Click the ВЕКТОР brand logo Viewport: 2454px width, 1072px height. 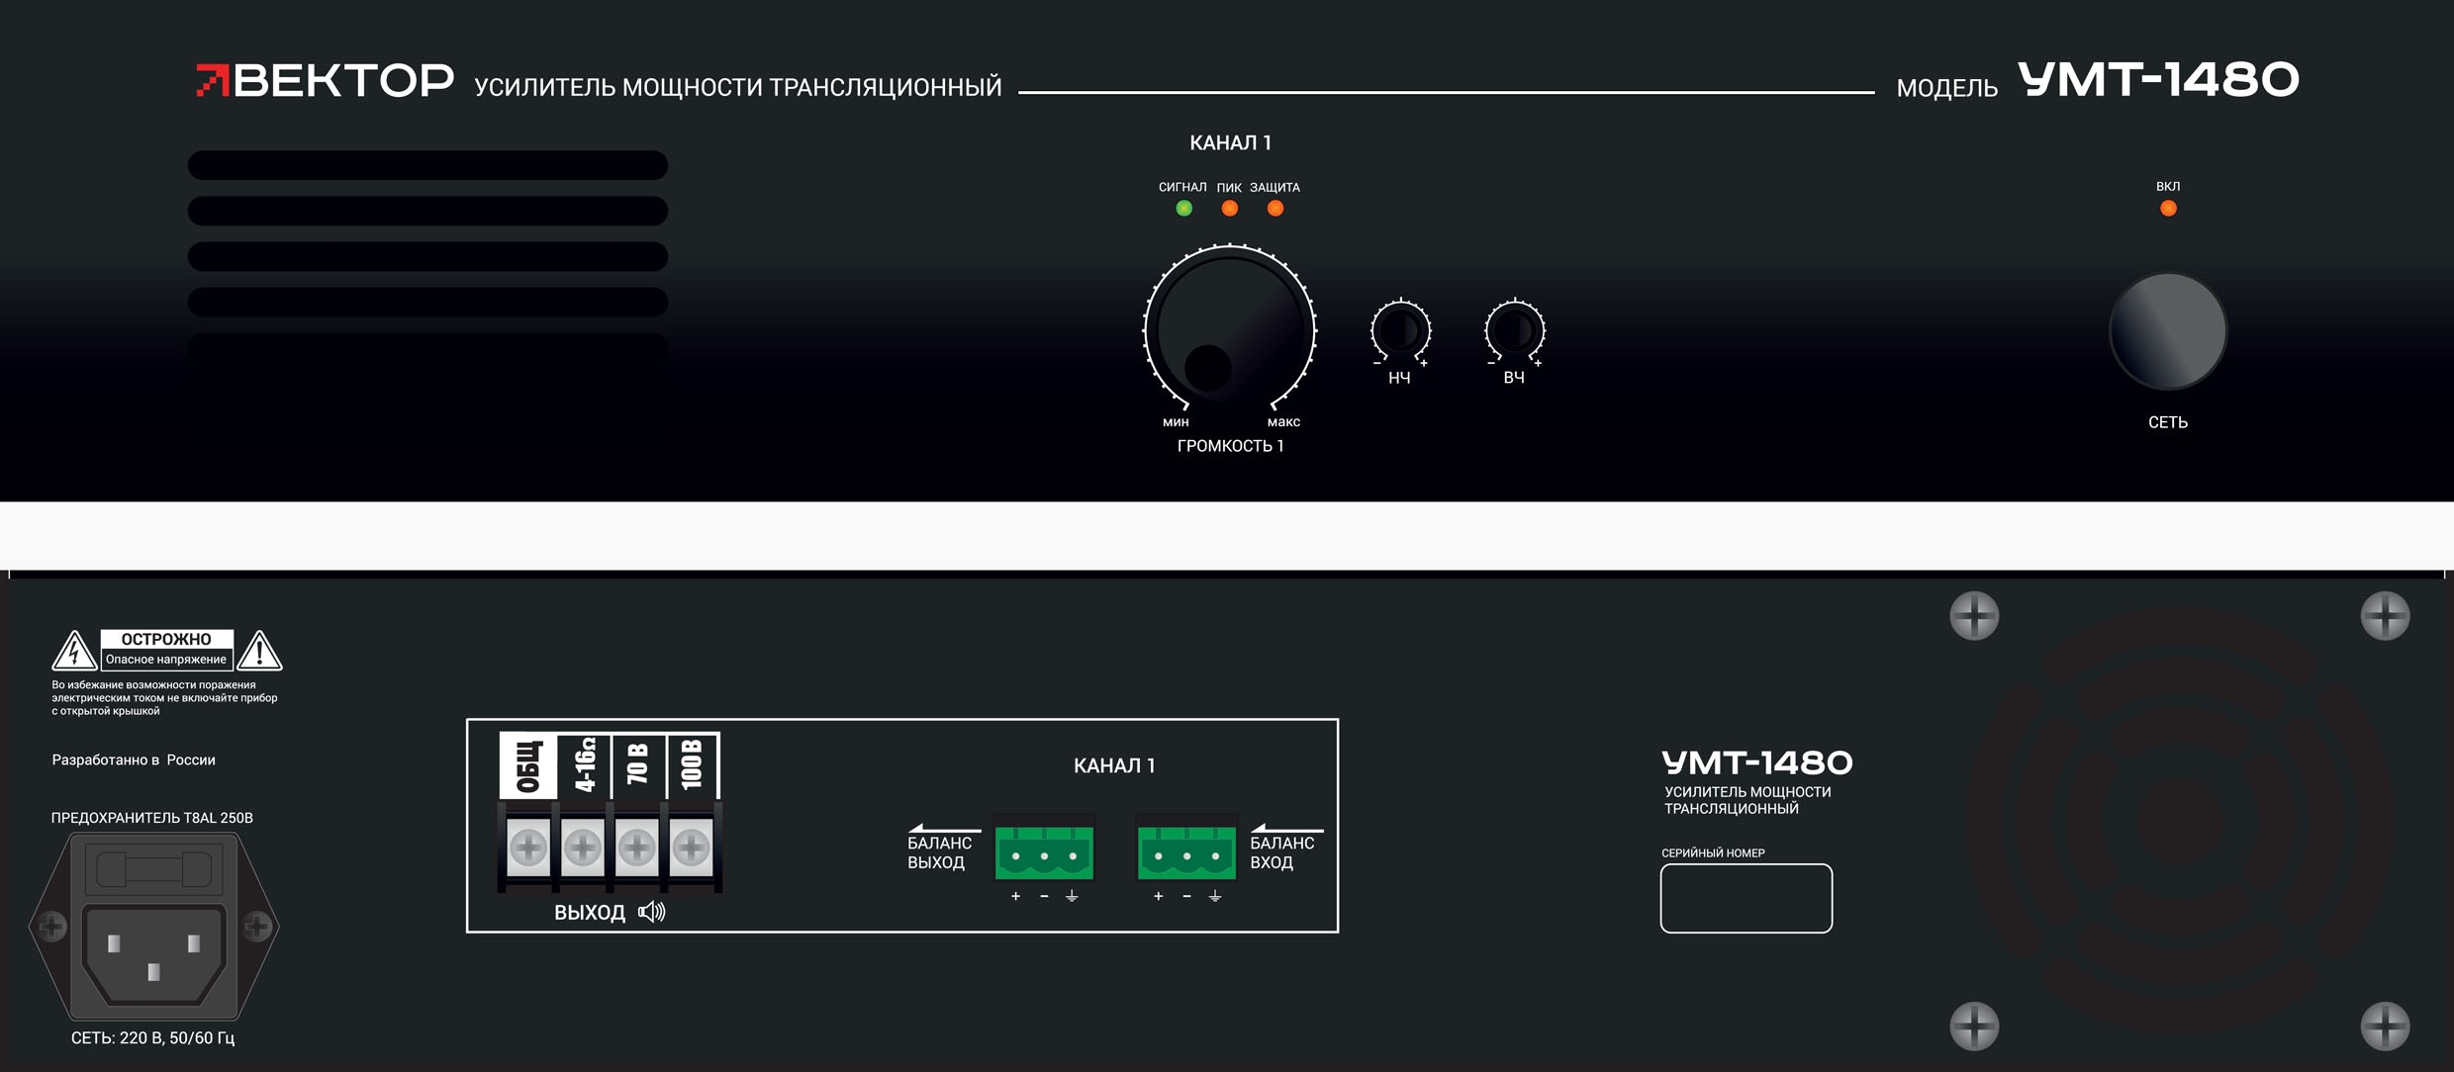coord(325,80)
